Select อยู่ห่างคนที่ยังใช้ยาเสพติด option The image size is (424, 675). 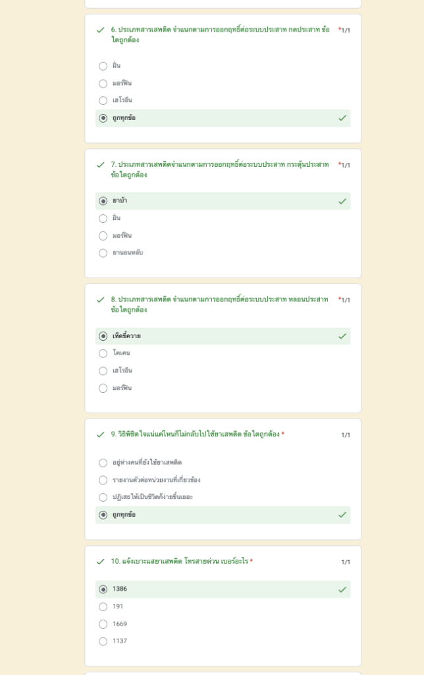(x=103, y=463)
